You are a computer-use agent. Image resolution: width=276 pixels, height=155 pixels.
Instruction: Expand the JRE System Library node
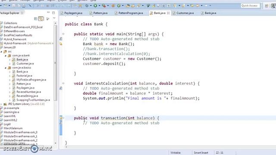pos(1,104)
